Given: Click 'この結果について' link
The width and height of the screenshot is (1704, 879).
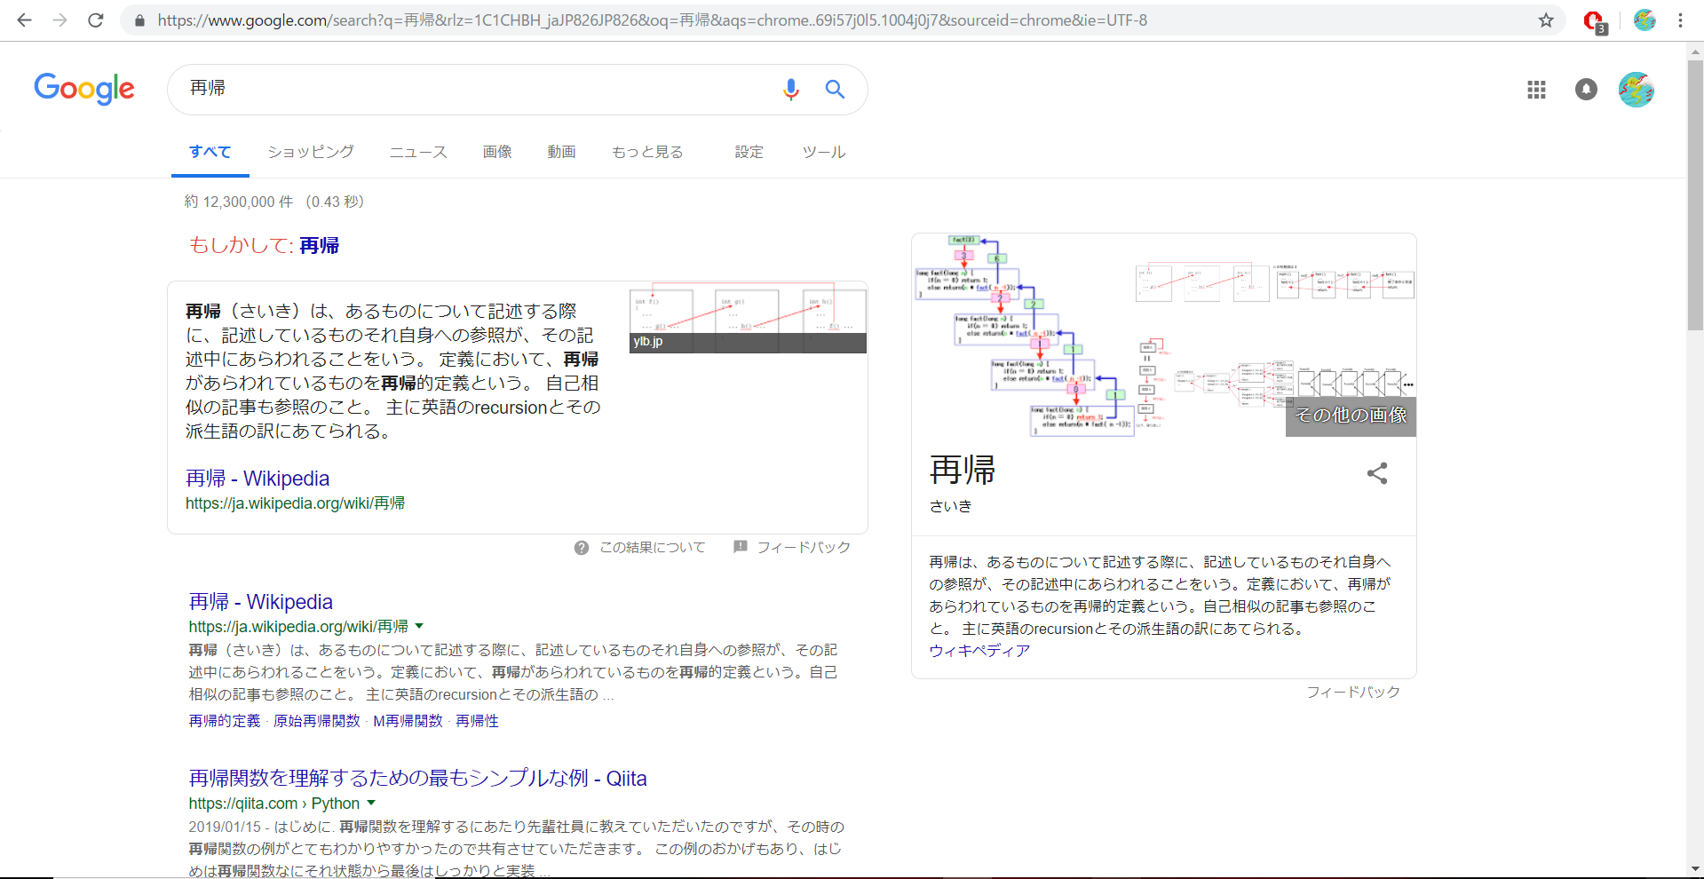Looking at the screenshot, I should 653,548.
